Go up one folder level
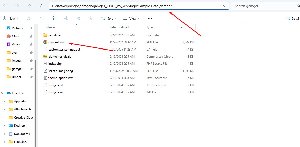This screenshot has width=300, height=147. click(29, 6)
